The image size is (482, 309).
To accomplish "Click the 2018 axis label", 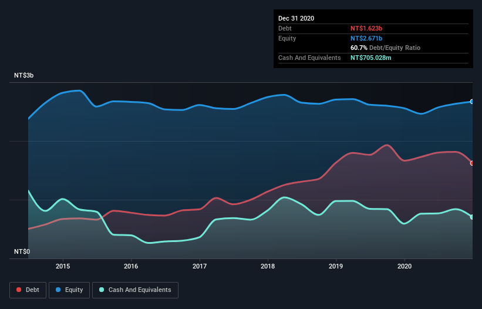I will tap(268, 266).
